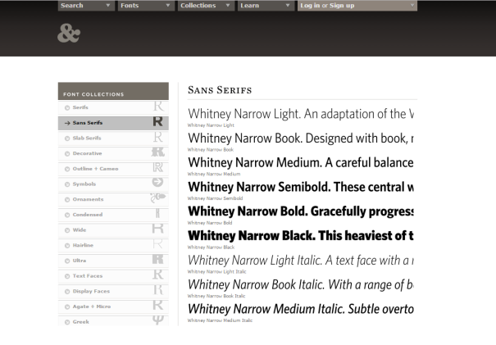Click the Text Faces R icon

point(158,275)
